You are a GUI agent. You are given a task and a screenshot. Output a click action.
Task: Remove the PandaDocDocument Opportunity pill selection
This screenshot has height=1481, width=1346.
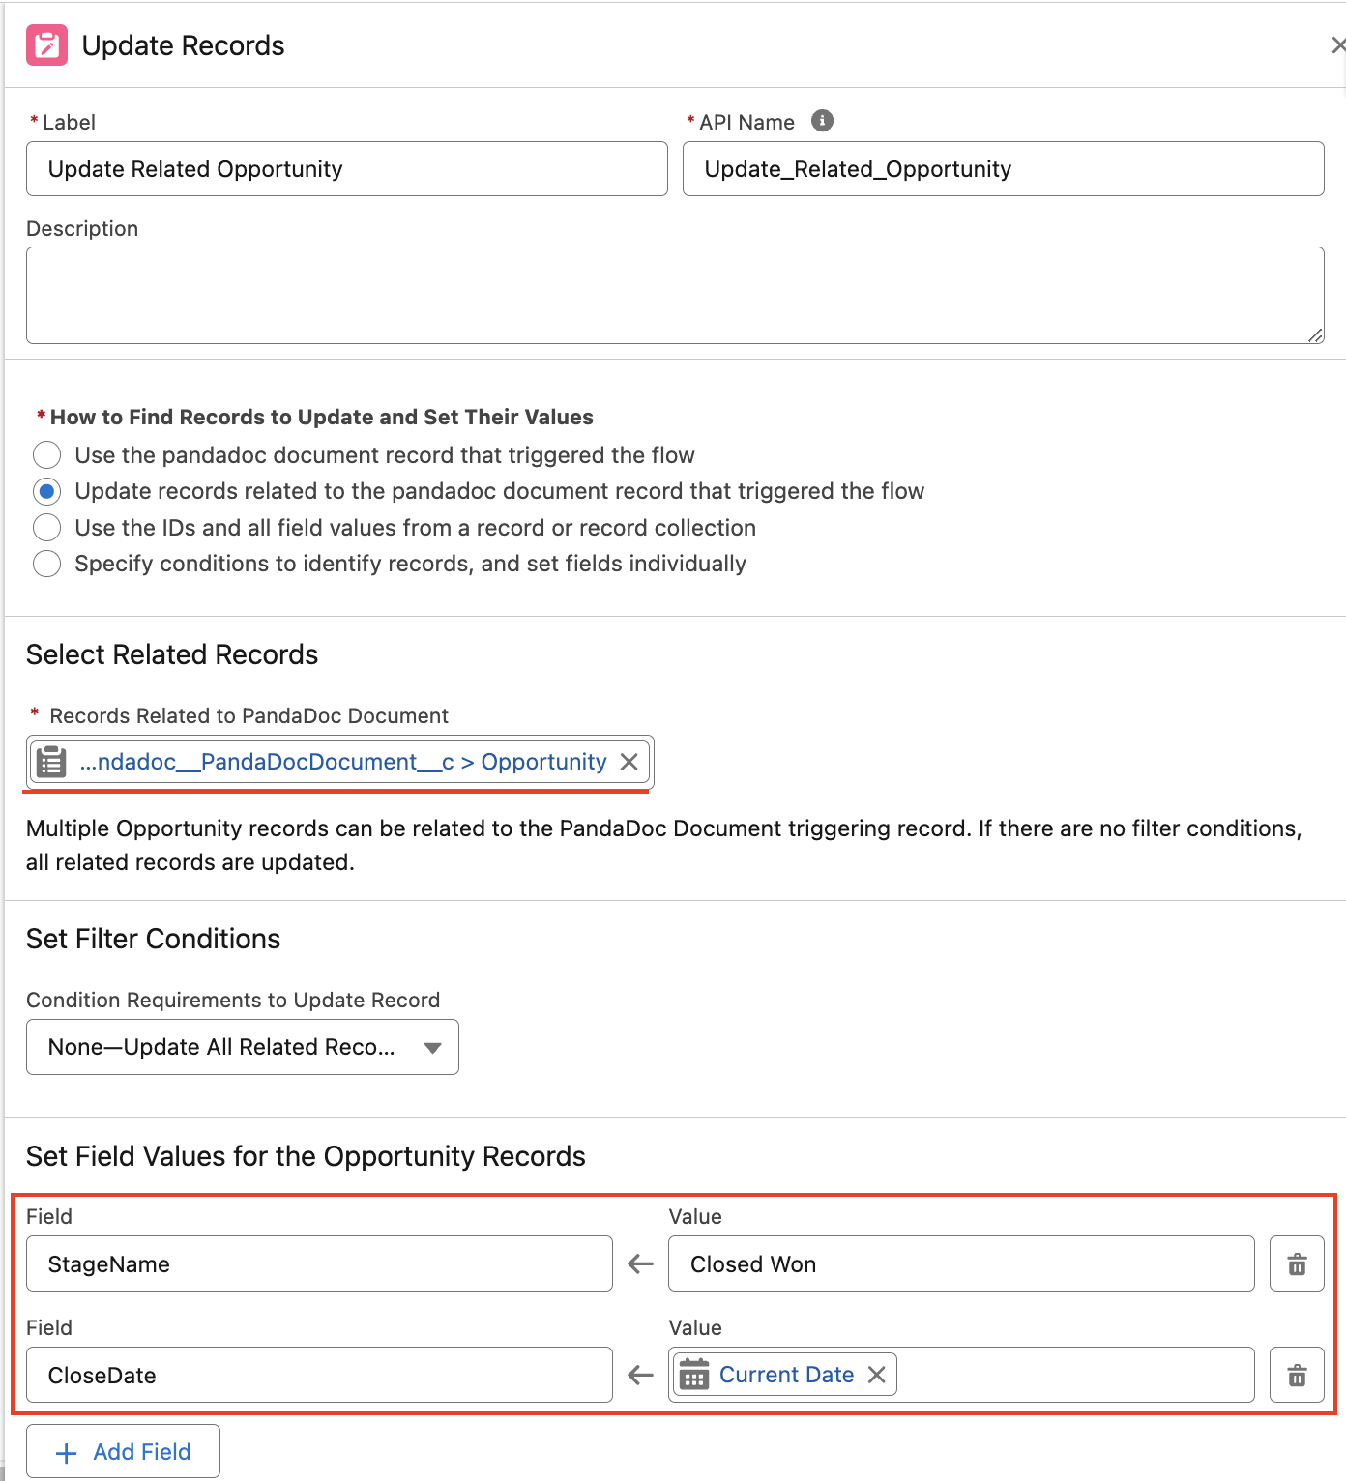(629, 762)
